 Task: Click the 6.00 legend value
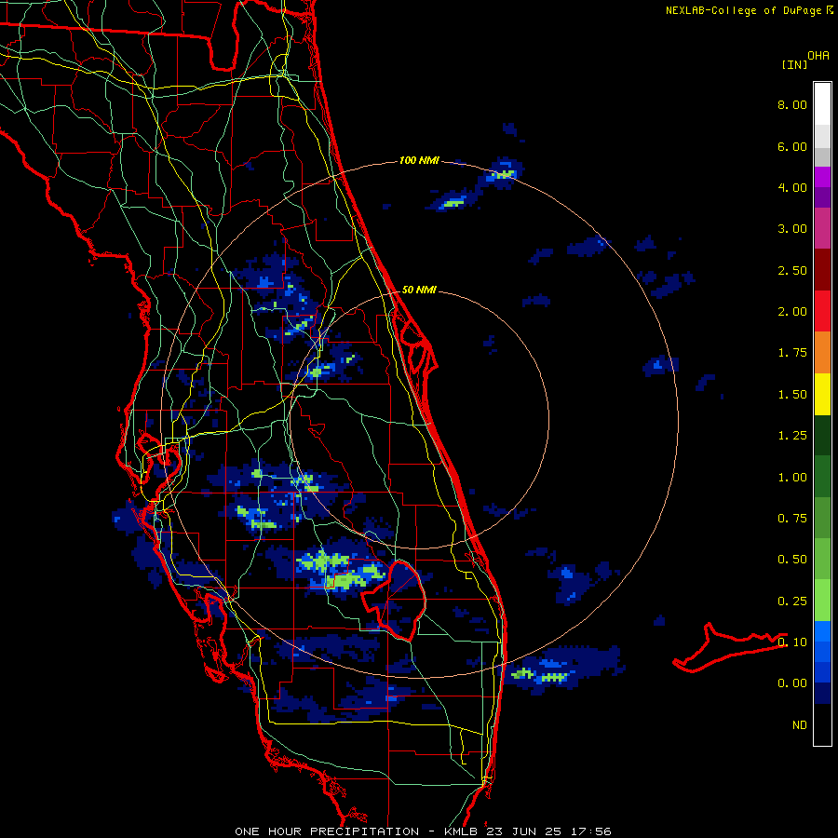(792, 146)
